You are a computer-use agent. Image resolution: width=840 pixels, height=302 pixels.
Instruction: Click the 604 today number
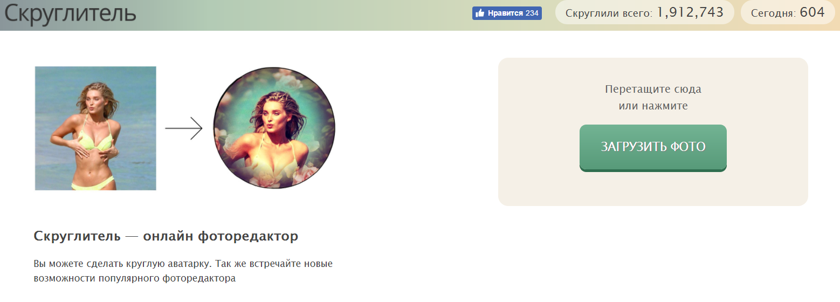(812, 12)
